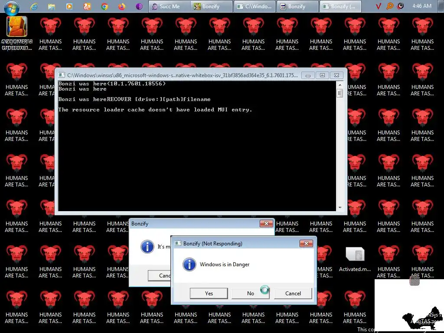
Task: Click the console scrollbar thumb
Action: [x=340, y=93]
